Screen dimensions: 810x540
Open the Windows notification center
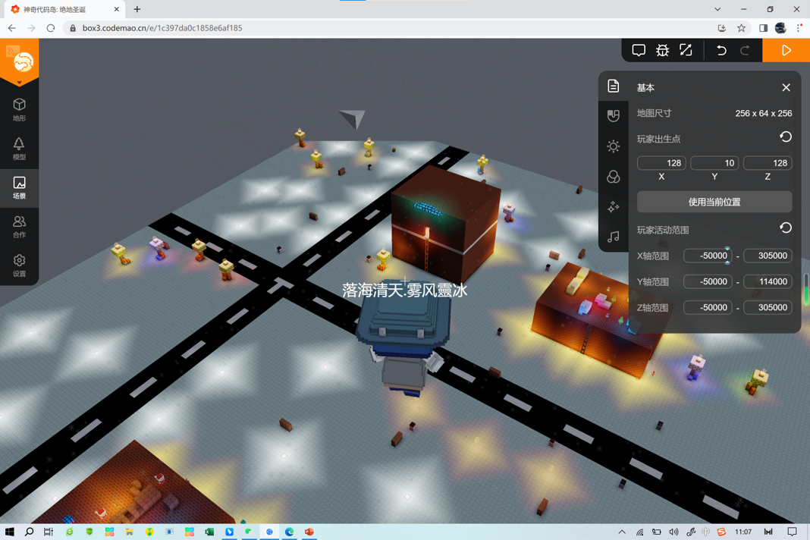click(x=792, y=532)
